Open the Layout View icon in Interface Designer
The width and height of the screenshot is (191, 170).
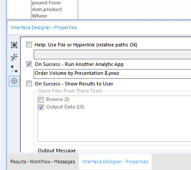(14, 45)
